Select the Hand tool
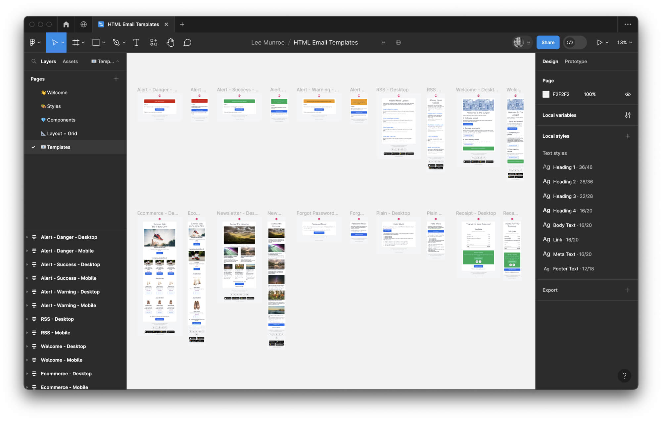Screen dimensions: 662x421 pos(170,42)
